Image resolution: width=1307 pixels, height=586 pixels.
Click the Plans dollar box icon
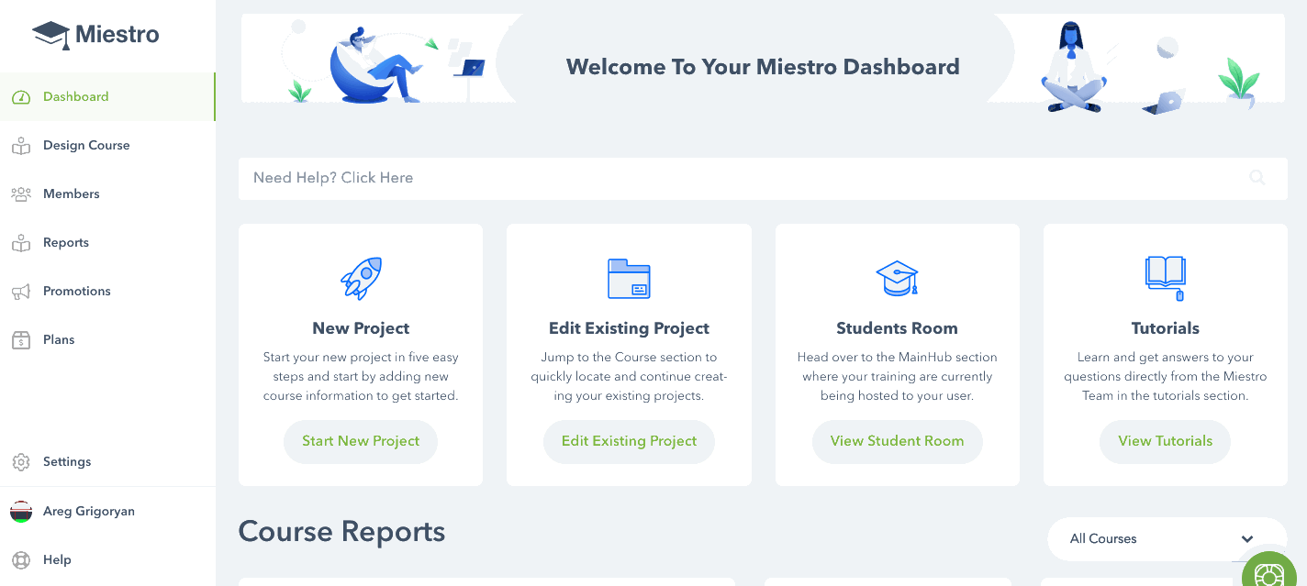point(21,340)
